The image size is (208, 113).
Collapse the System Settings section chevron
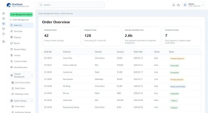(x=32, y=101)
